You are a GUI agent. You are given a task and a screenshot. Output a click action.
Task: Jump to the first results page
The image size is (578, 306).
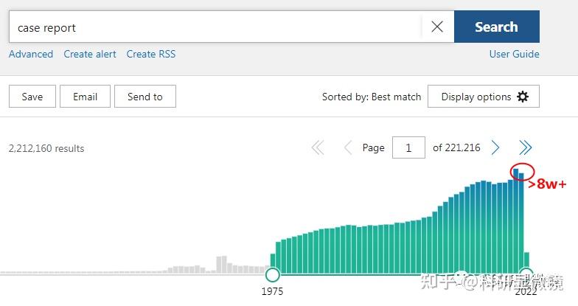318,147
